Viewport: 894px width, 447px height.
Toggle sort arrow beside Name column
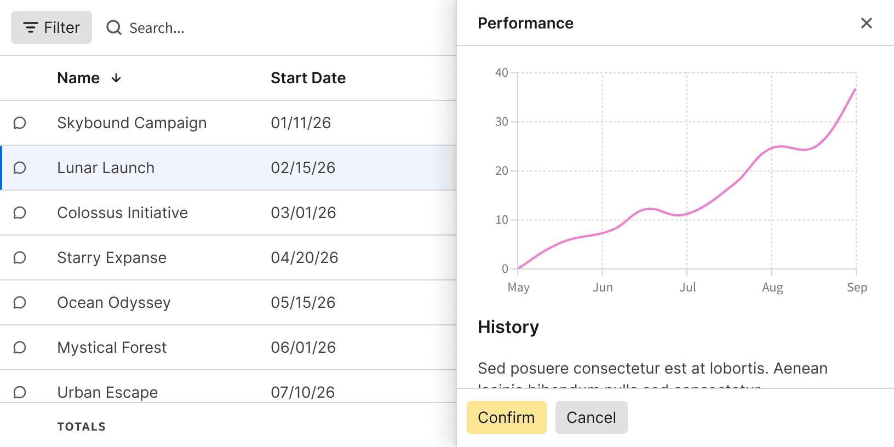(116, 78)
